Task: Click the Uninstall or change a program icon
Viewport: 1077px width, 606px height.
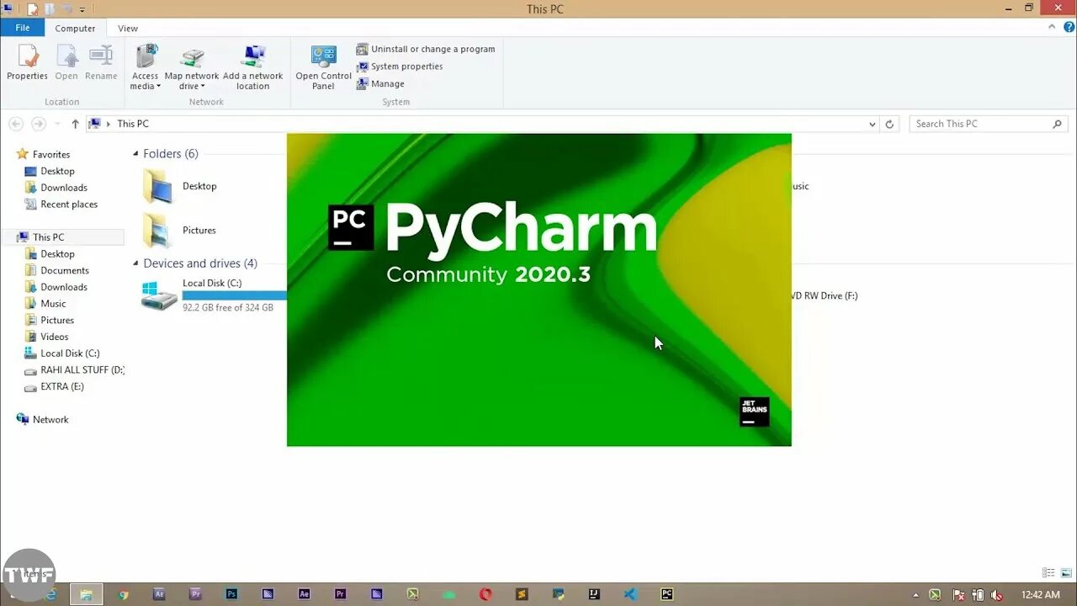Action: click(362, 49)
